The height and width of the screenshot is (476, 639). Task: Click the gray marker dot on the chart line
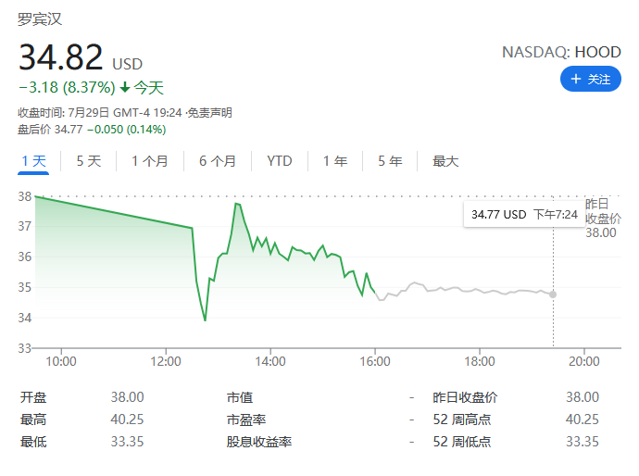pos(553,294)
